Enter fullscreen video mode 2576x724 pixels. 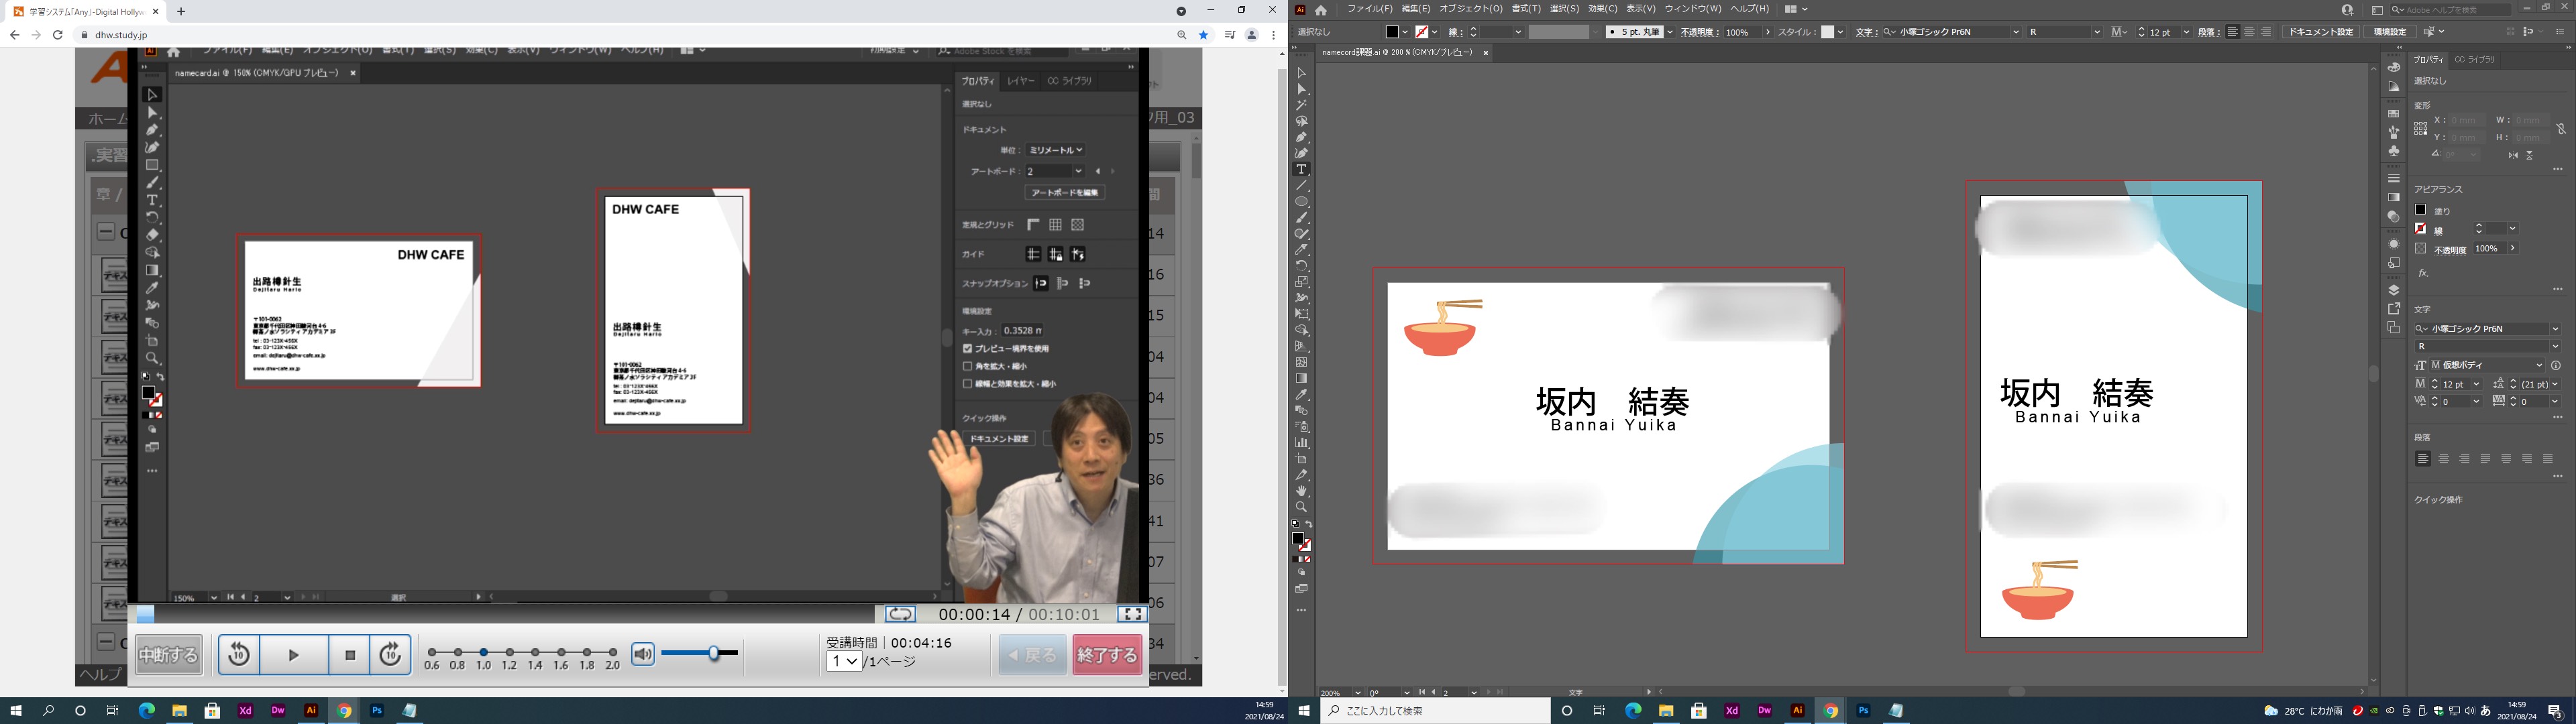click(1132, 614)
